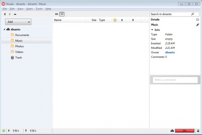Edit folder name with pencil icon
Viewport: 202px width, 135px height.
(x=198, y=25)
